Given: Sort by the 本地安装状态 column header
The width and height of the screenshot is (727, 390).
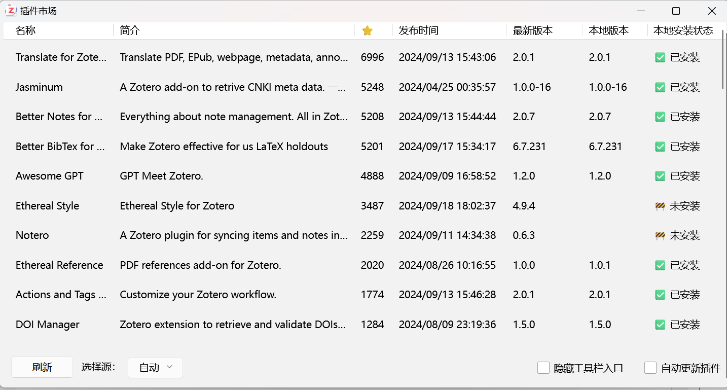Looking at the screenshot, I should [683, 31].
